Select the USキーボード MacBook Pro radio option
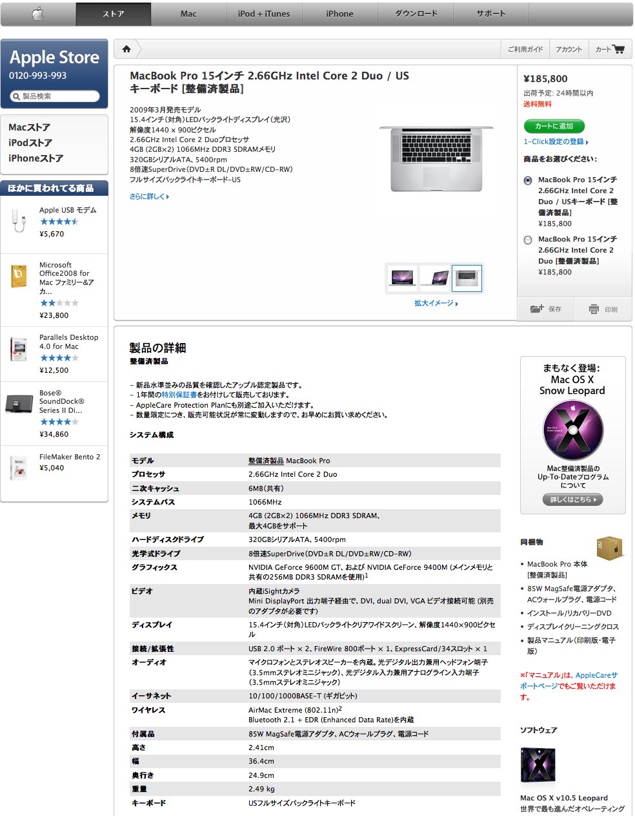635x816 pixels. pyautogui.click(x=528, y=181)
